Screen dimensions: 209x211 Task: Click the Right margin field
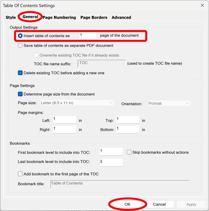pos(65,129)
